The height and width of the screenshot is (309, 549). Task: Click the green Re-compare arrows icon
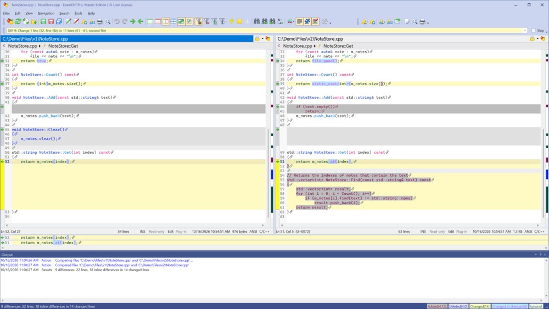[x=18, y=22]
